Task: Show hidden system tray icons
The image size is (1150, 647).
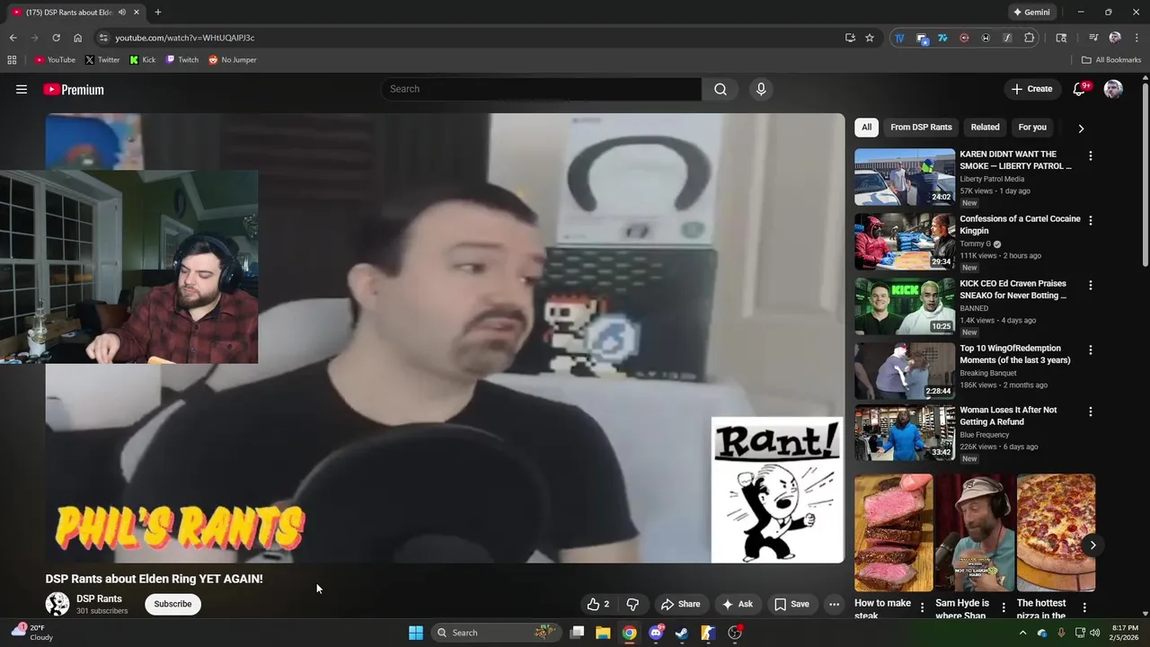Action: (x=1022, y=633)
